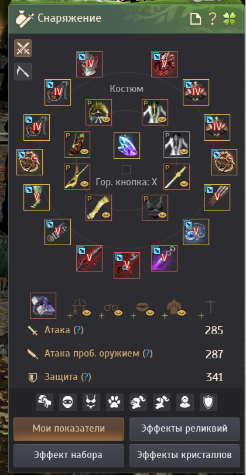Select the dark crystal stone slot above Атака
The width and height of the screenshot is (246, 475).
pyautogui.click(x=43, y=306)
